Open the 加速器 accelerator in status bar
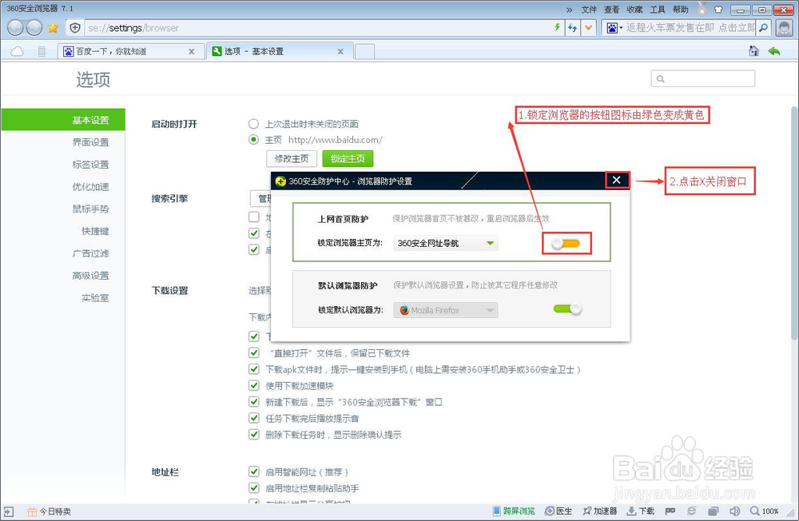The height and width of the screenshot is (521, 799). tap(600, 511)
